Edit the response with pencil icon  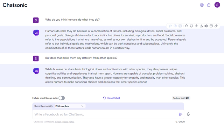click(216, 26)
